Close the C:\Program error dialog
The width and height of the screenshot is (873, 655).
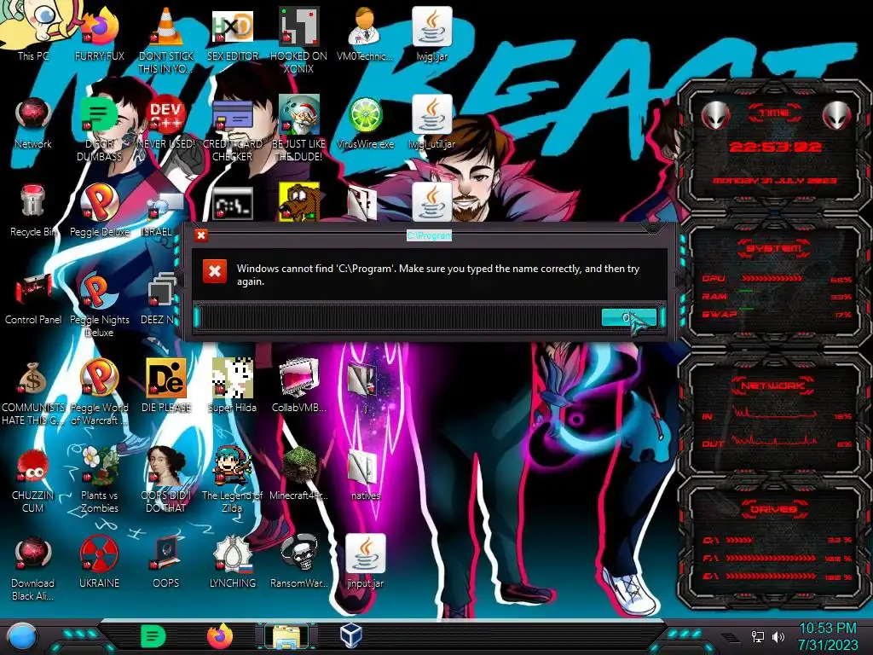pos(201,235)
